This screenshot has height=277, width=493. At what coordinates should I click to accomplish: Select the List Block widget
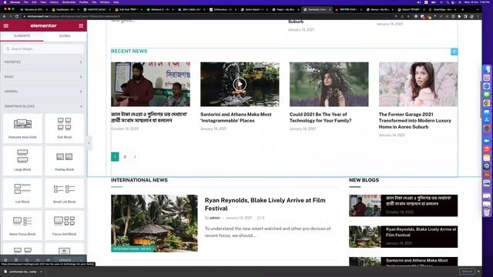point(22,193)
